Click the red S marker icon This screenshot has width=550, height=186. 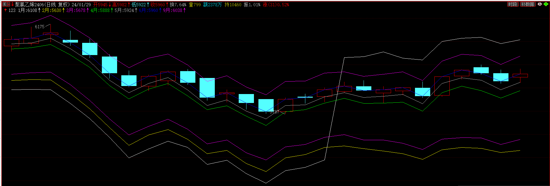[13, 4]
